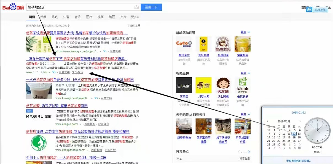Click the Idrink 吾饮良品 logo
This screenshot has height=164, width=333.
click(x=243, y=85)
